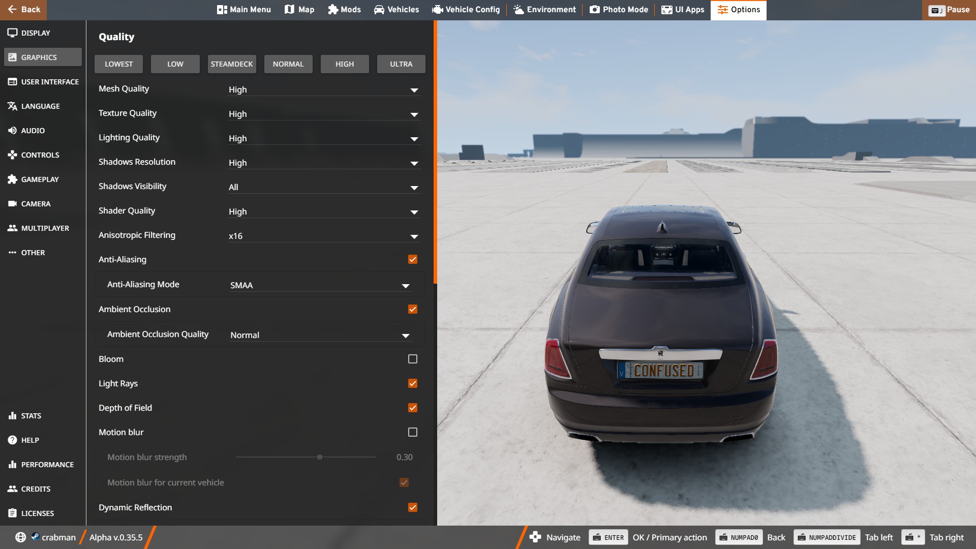The width and height of the screenshot is (976, 549).
Task: Click the Alpha v.0.35.5 version label
Action: coord(116,537)
